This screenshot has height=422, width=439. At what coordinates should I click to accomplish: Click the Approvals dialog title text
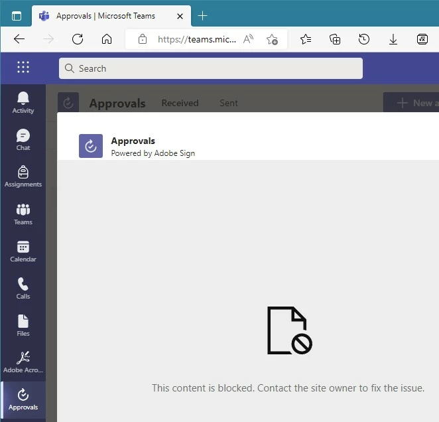(133, 141)
